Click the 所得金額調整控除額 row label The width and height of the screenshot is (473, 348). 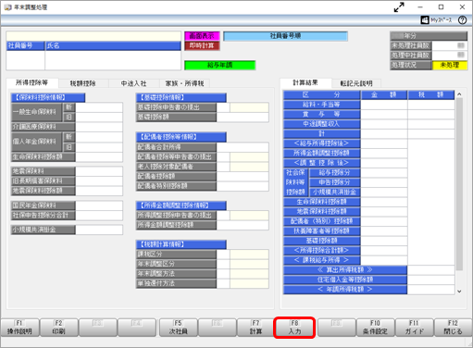[x=321, y=153]
